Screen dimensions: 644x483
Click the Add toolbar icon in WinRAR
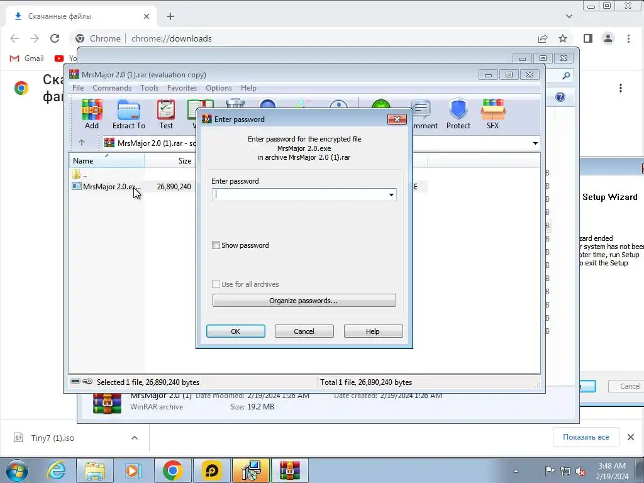(x=92, y=114)
